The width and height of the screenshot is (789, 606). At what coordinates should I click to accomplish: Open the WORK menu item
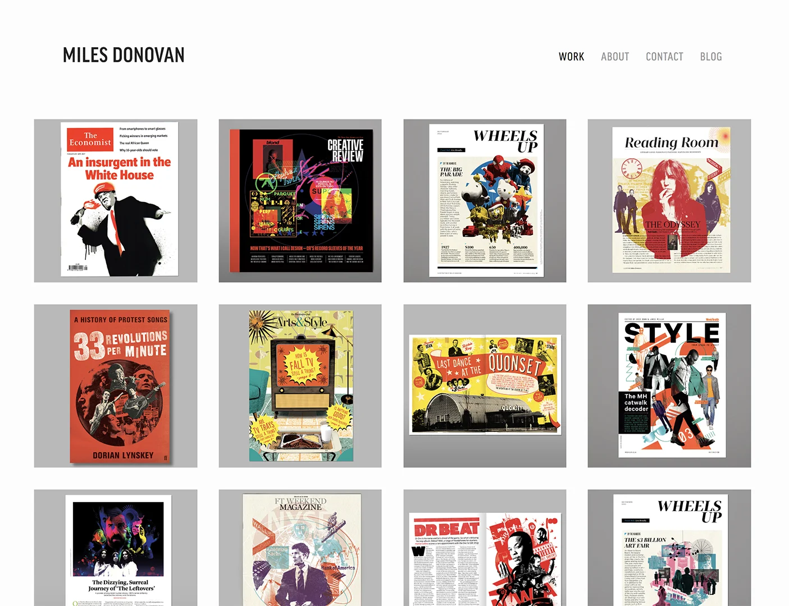571,57
